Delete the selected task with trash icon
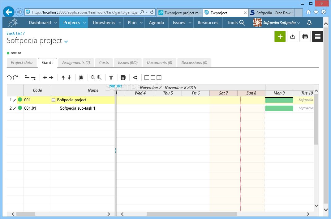Viewport: 331px width, 219px height. (111, 78)
